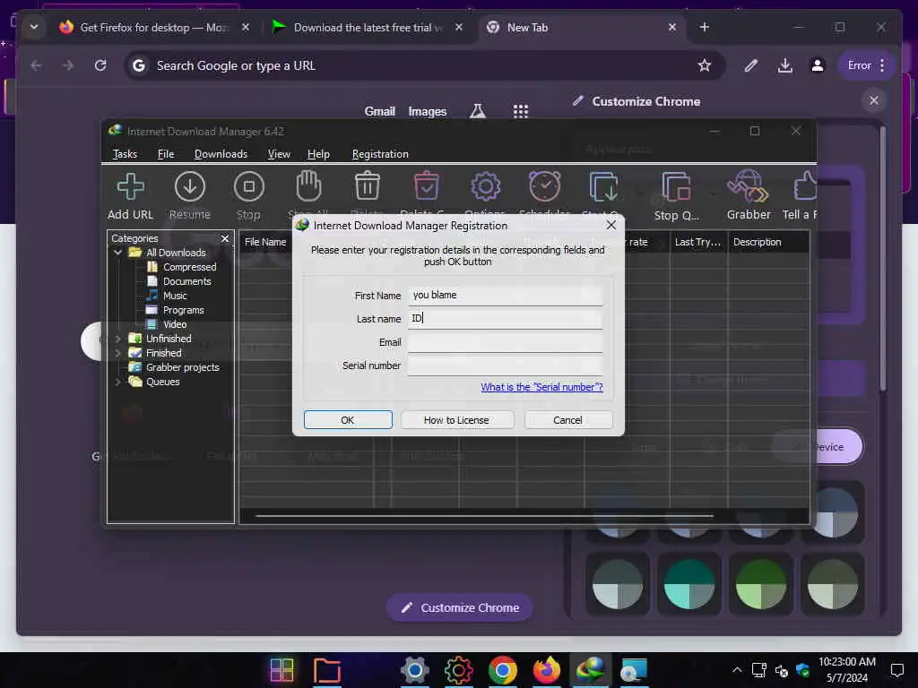The height and width of the screenshot is (688, 918).
Task: Click Delete Completed icon in toolbar
Action: click(426, 187)
